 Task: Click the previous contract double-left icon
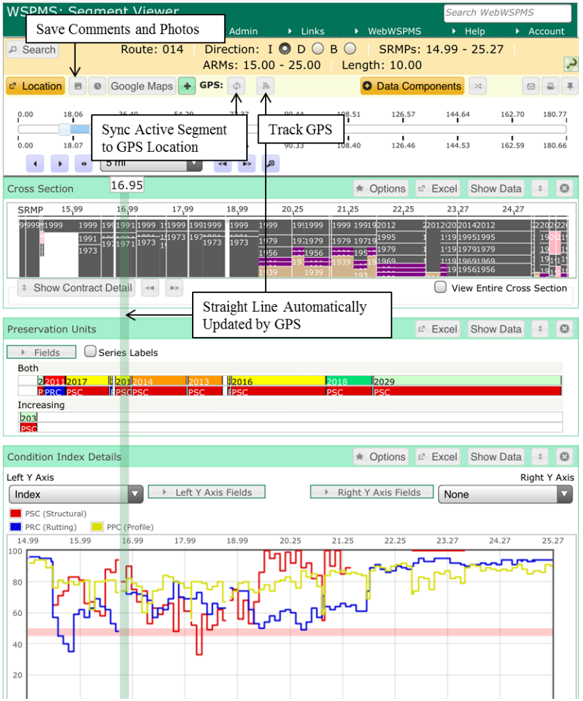click(x=150, y=288)
